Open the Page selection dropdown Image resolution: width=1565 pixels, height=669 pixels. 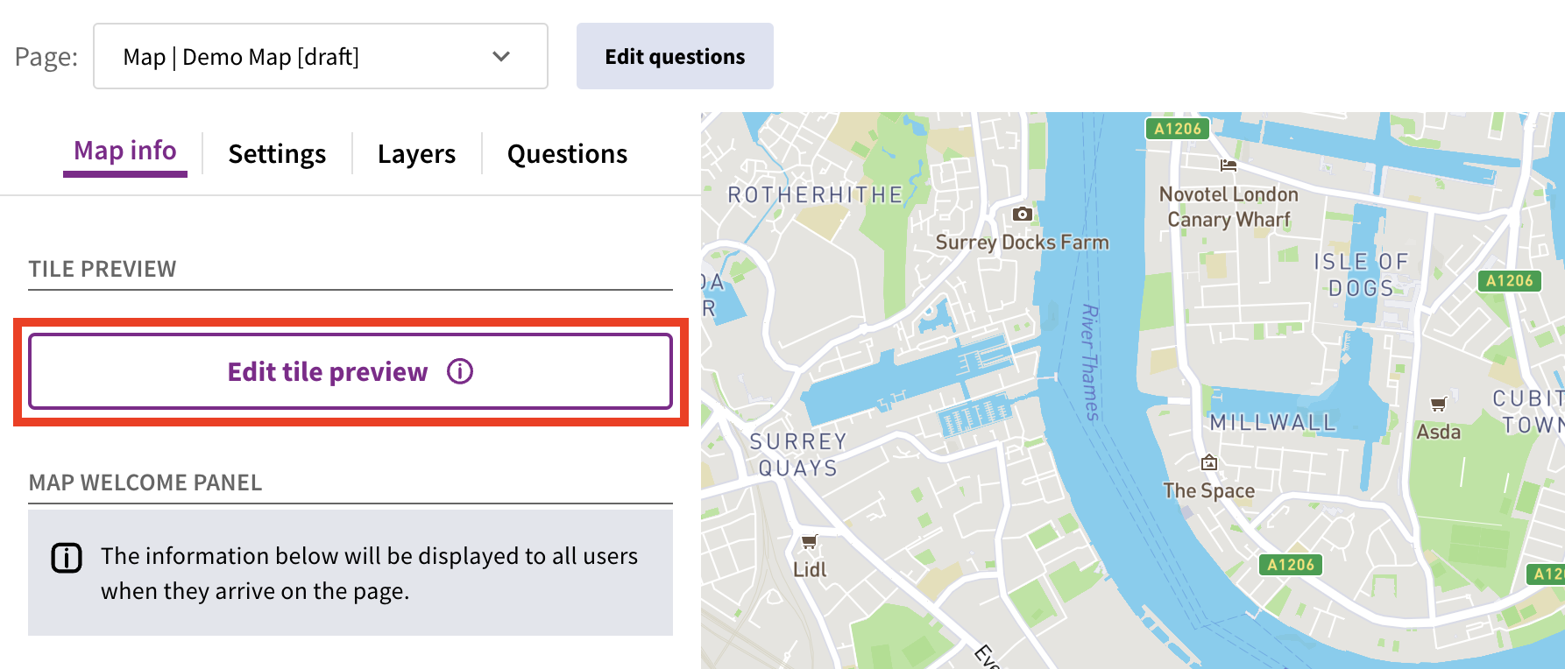pos(320,57)
